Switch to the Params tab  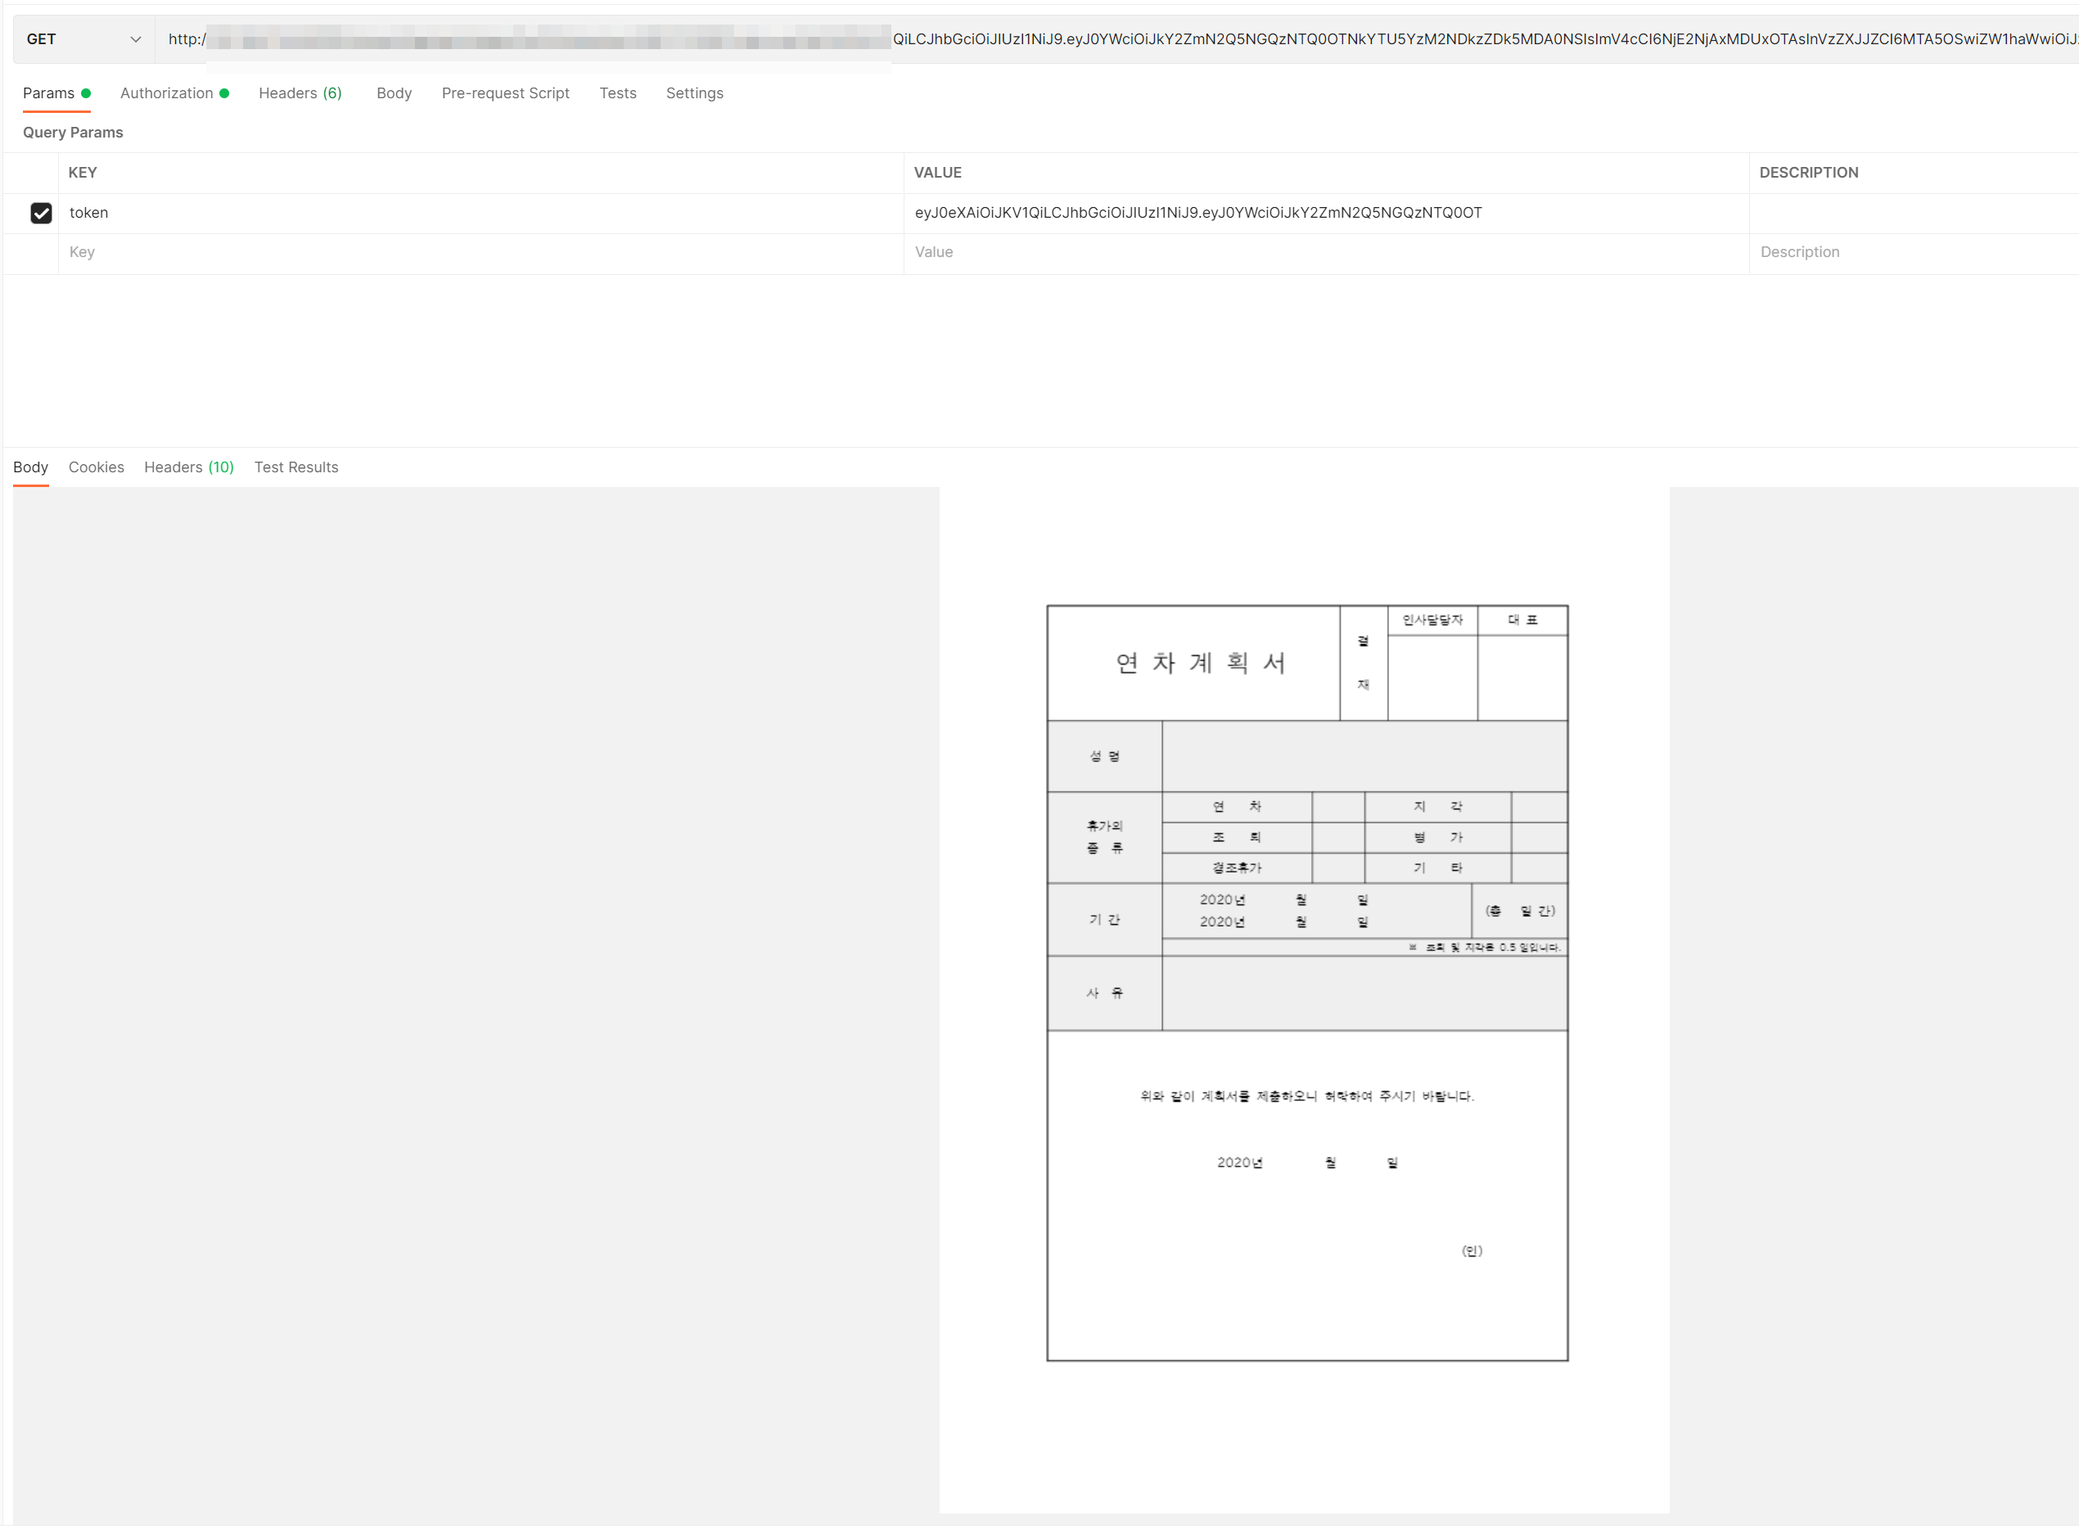pyautogui.click(x=48, y=92)
